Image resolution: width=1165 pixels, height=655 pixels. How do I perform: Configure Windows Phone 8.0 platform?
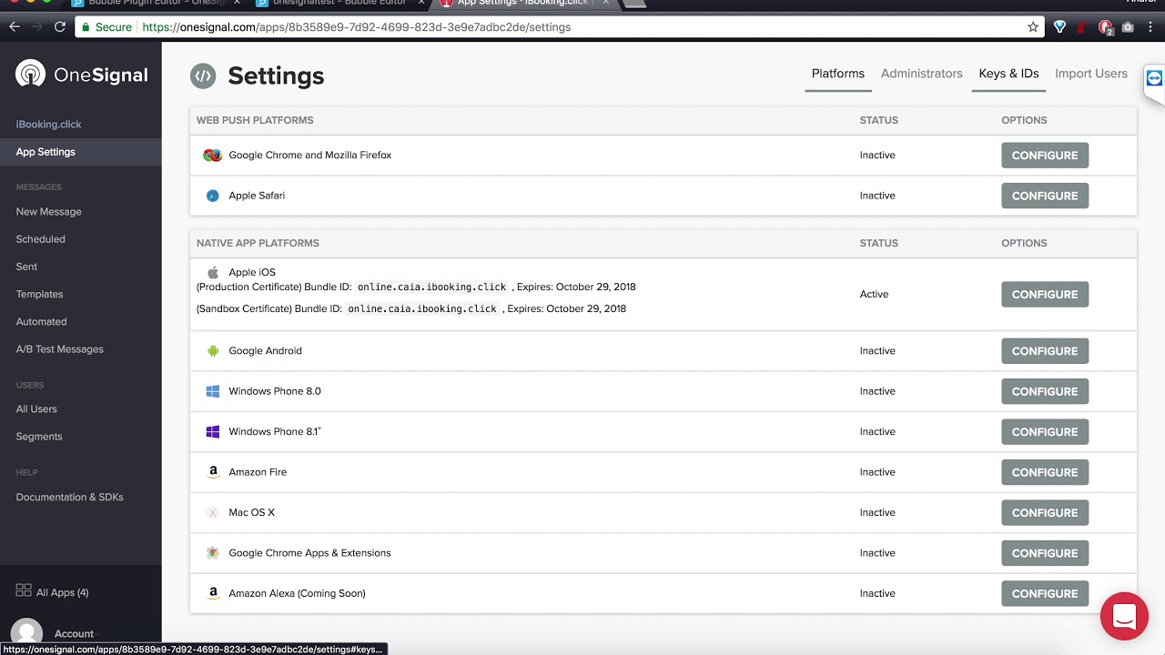(1045, 391)
